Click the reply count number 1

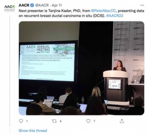point(27,121)
